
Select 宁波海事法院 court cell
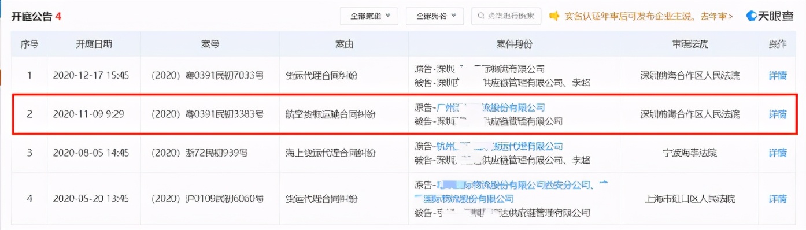[x=689, y=153]
